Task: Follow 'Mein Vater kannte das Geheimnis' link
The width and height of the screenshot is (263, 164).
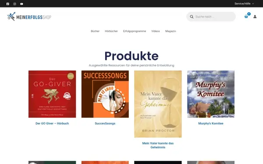Action: click(x=158, y=145)
